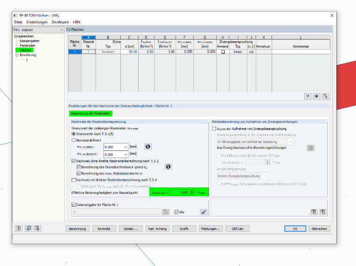The height and width of the screenshot is (266, 356).
Task: Select item 1 under Bewehrung
Action: point(27,60)
